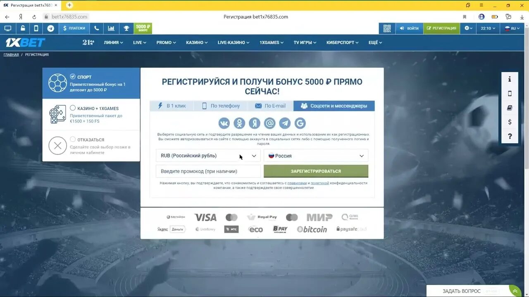Open the 22:10 time dropdown
This screenshot has width=529, height=297.
click(488, 28)
